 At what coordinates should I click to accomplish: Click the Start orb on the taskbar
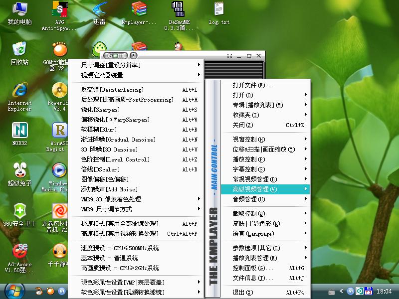click(14, 292)
